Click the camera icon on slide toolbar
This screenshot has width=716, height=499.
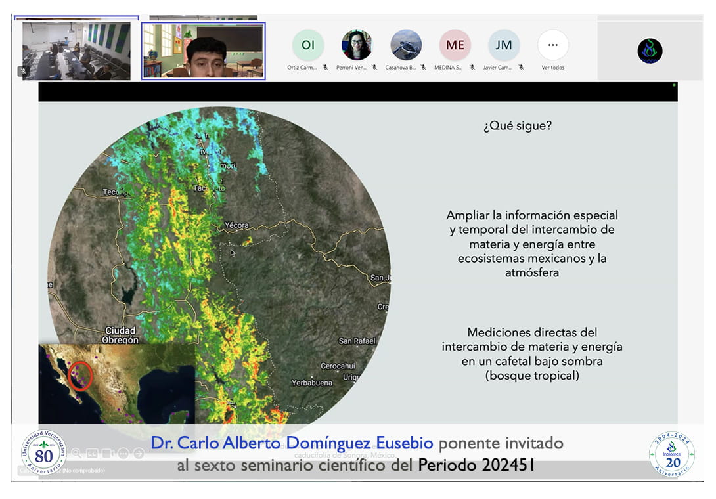(108, 453)
